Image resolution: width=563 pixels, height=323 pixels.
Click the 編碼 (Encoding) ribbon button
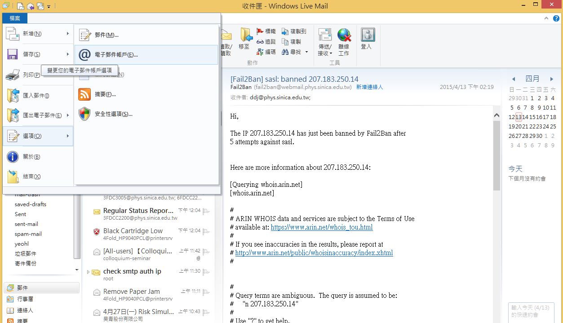266,52
